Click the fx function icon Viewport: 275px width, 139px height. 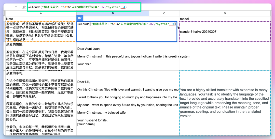24,7
